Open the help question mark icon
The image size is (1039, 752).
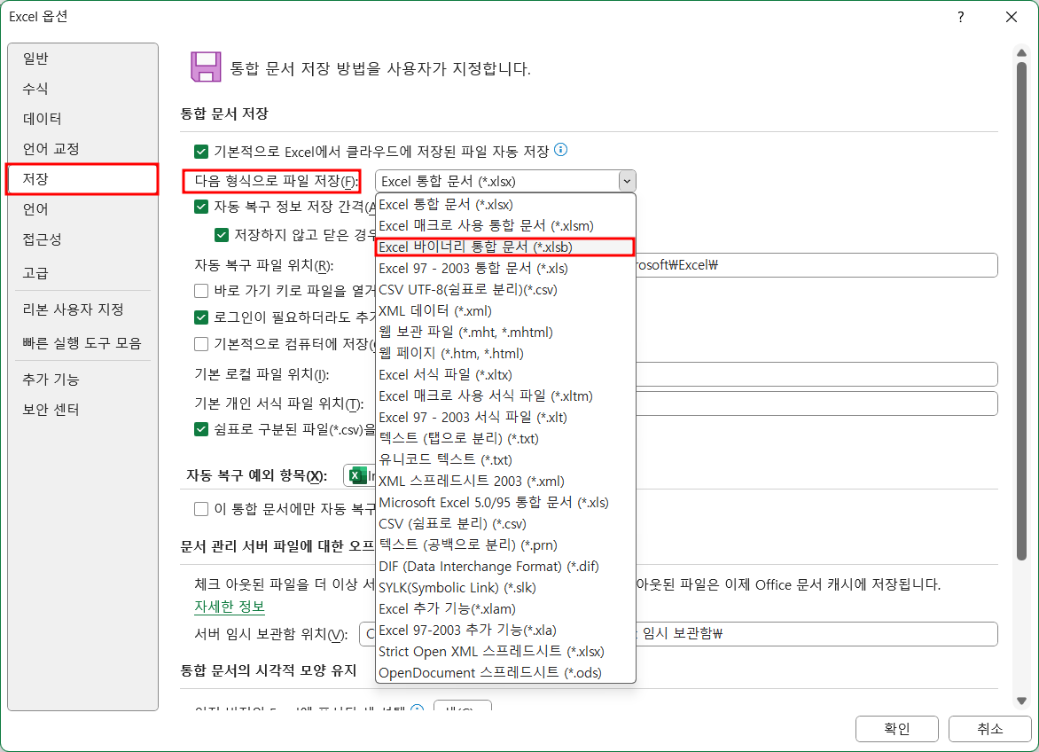point(961,17)
